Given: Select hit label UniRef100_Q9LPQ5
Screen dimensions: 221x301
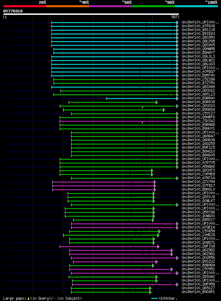Looking at the screenshot, I should (198, 41).
